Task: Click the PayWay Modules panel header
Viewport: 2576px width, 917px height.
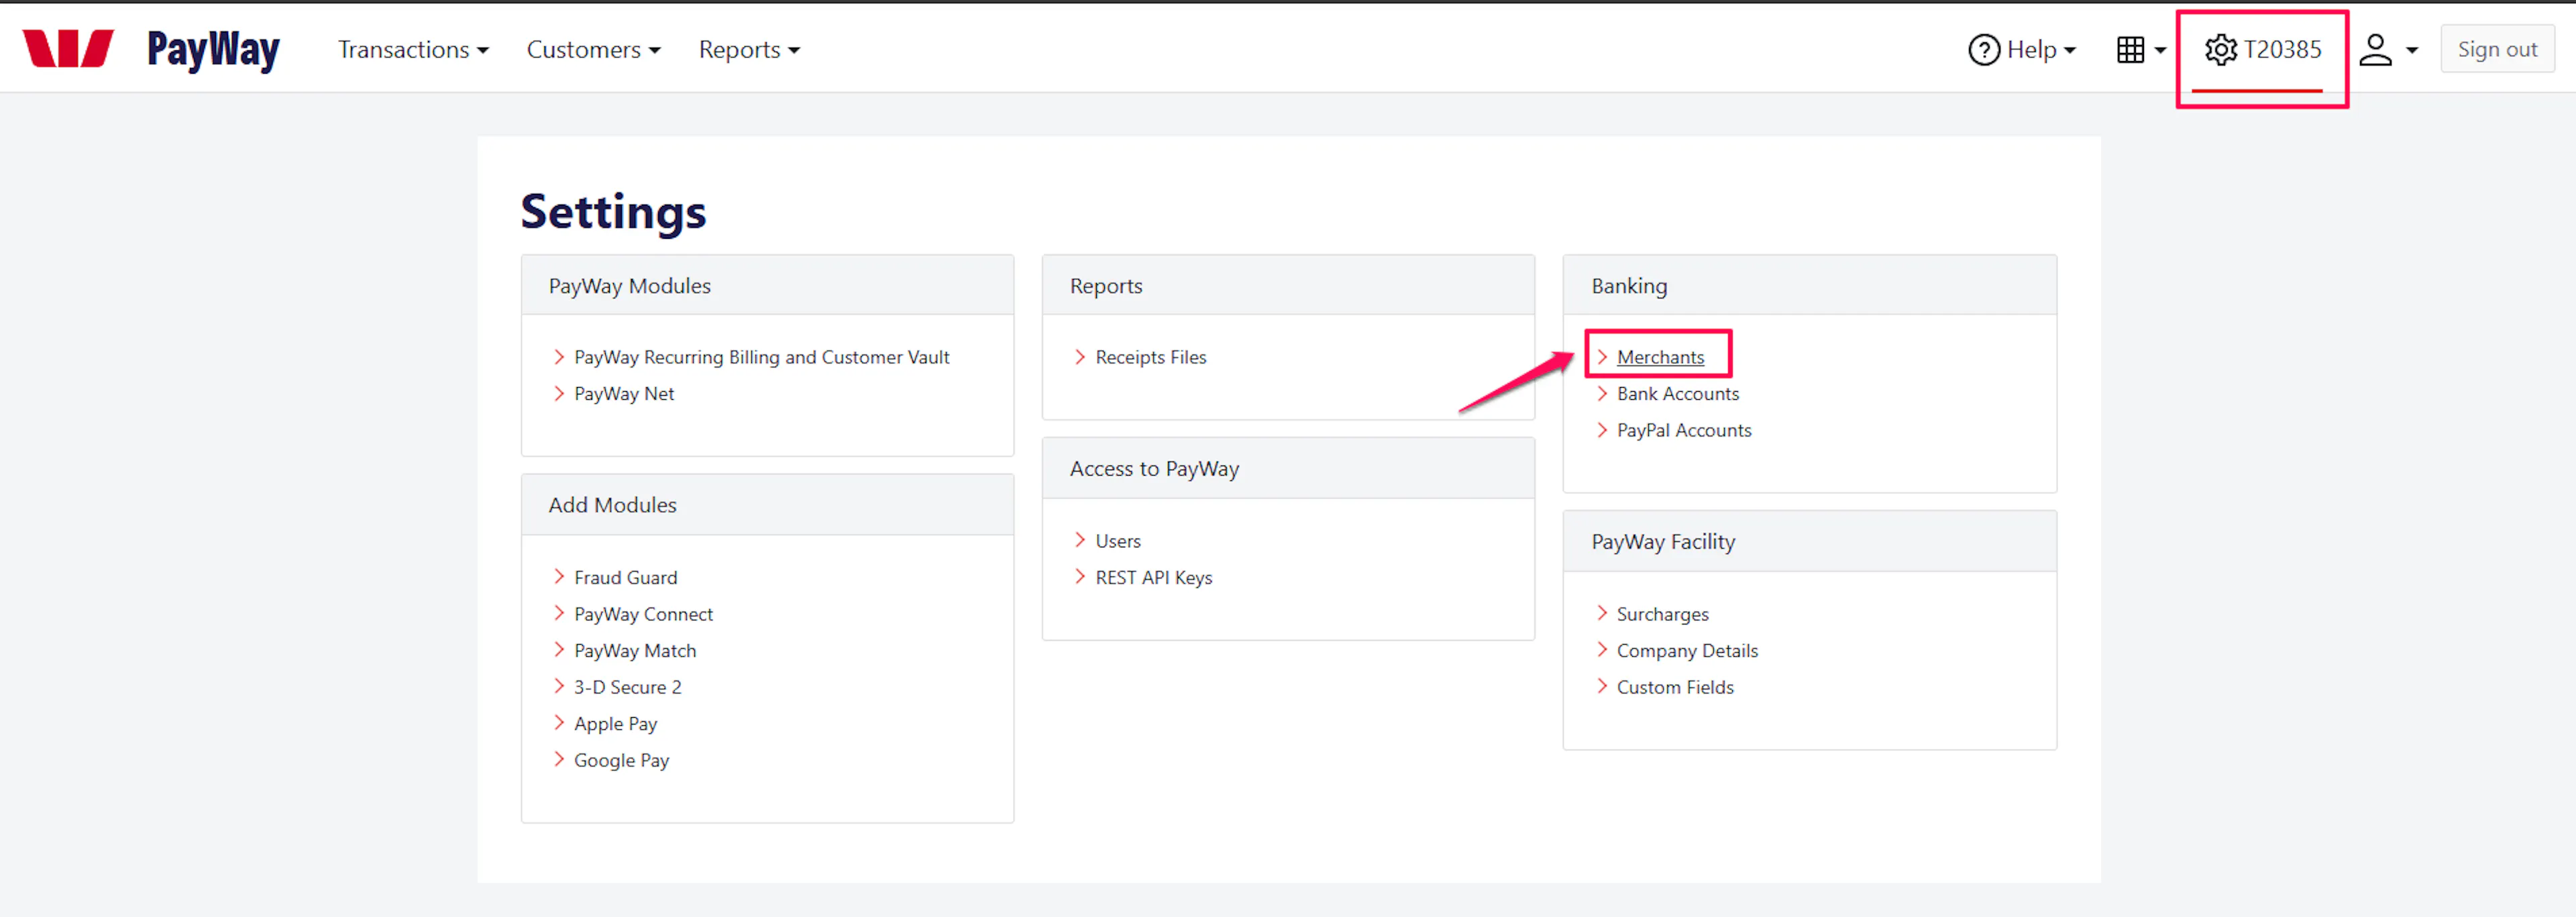Action: point(767,286)
